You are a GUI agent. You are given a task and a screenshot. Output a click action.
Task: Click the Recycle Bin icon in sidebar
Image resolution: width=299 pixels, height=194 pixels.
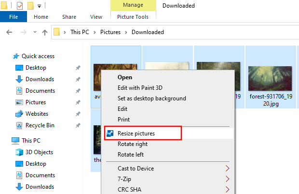[19, 125]
